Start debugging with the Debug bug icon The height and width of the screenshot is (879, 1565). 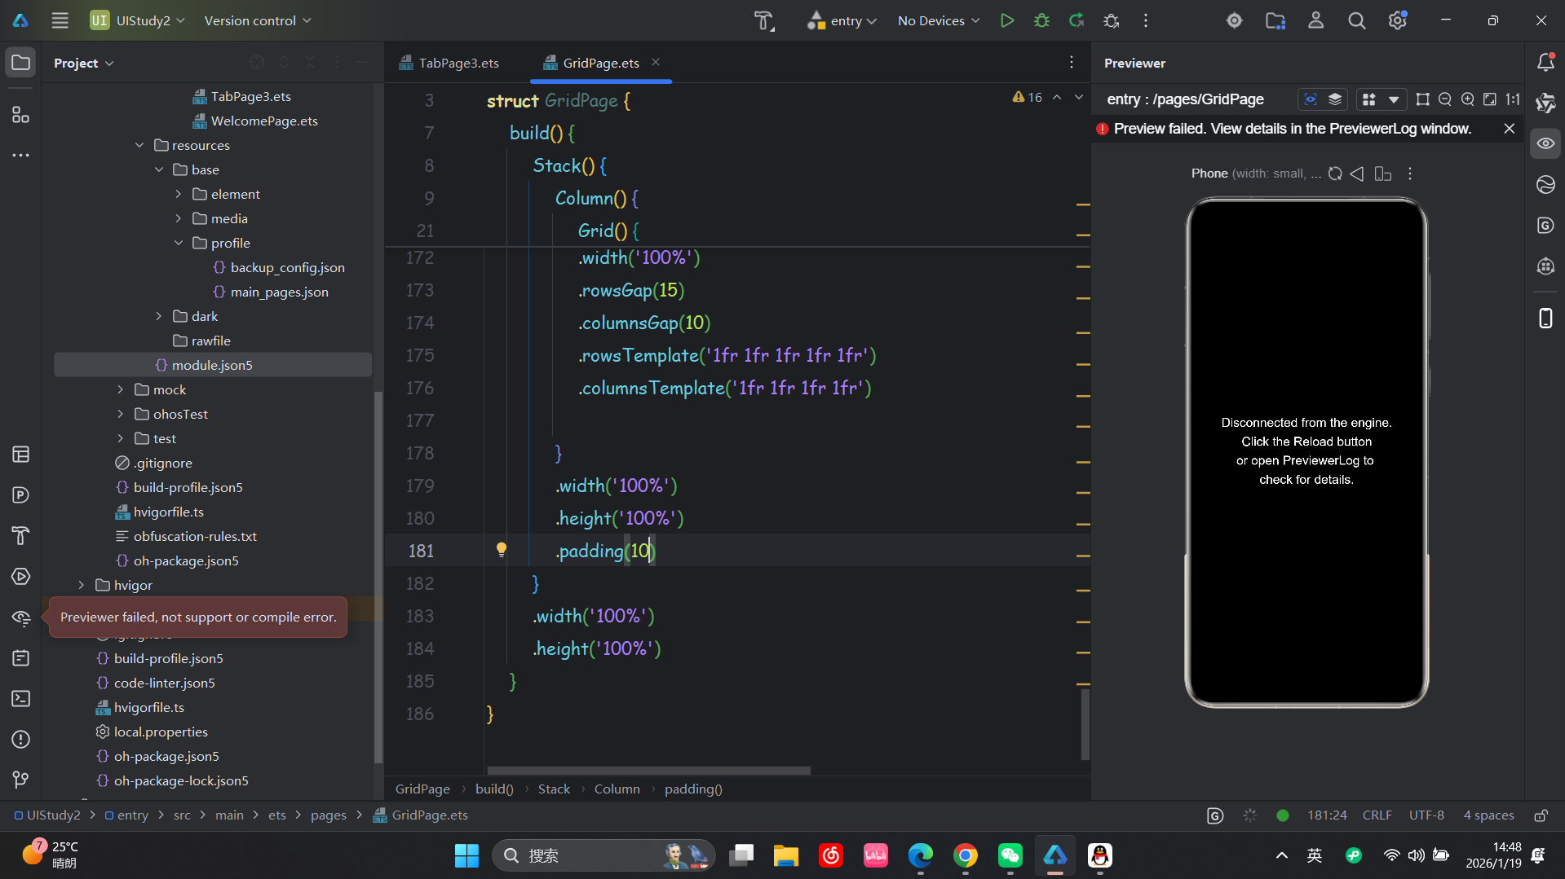point(1041,20)
